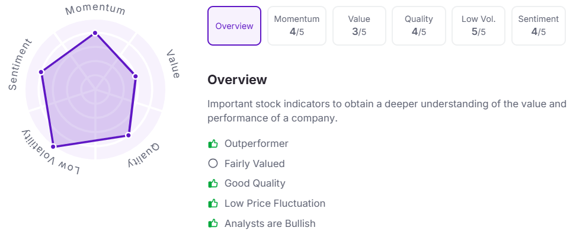
Task: Open the Sentiment 4/5 tab
Action: [x=538, y=26]
